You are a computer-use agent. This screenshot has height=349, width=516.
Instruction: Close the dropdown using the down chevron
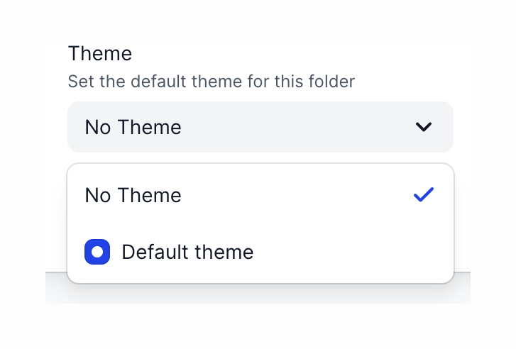point(424,127)
